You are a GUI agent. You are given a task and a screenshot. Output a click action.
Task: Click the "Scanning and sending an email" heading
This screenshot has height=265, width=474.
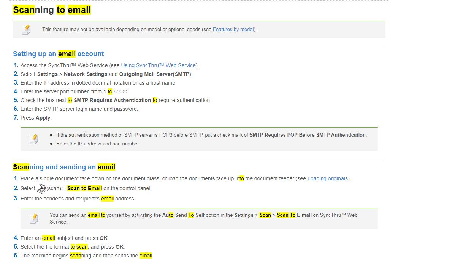tap(64, 167)
